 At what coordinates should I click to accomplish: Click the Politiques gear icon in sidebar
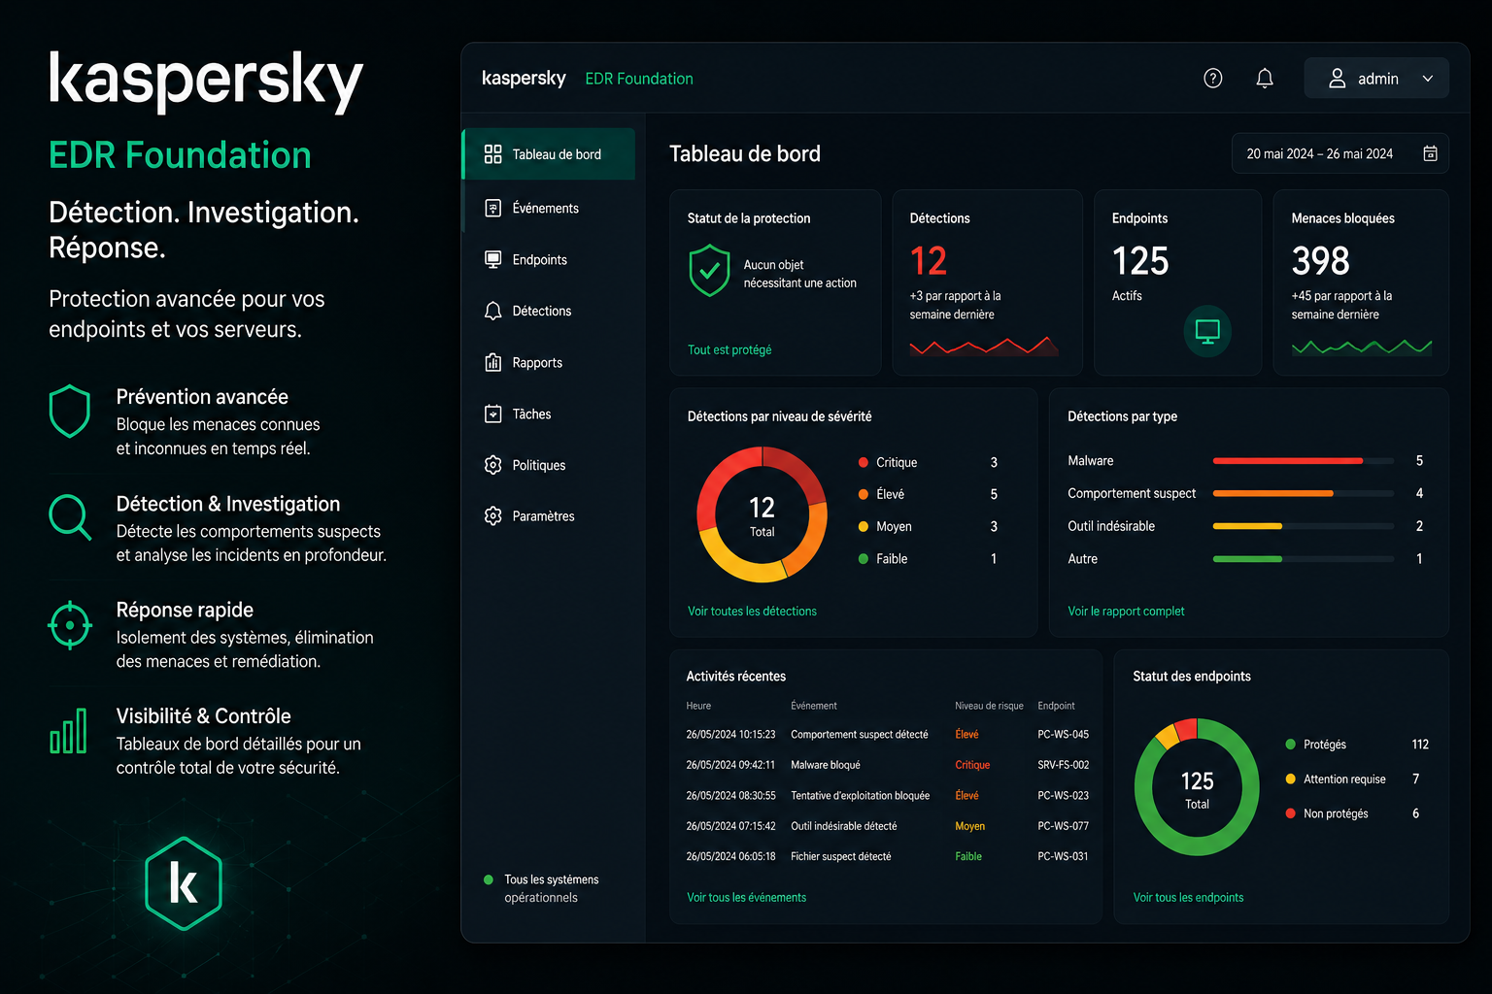(x=493, y=465)
